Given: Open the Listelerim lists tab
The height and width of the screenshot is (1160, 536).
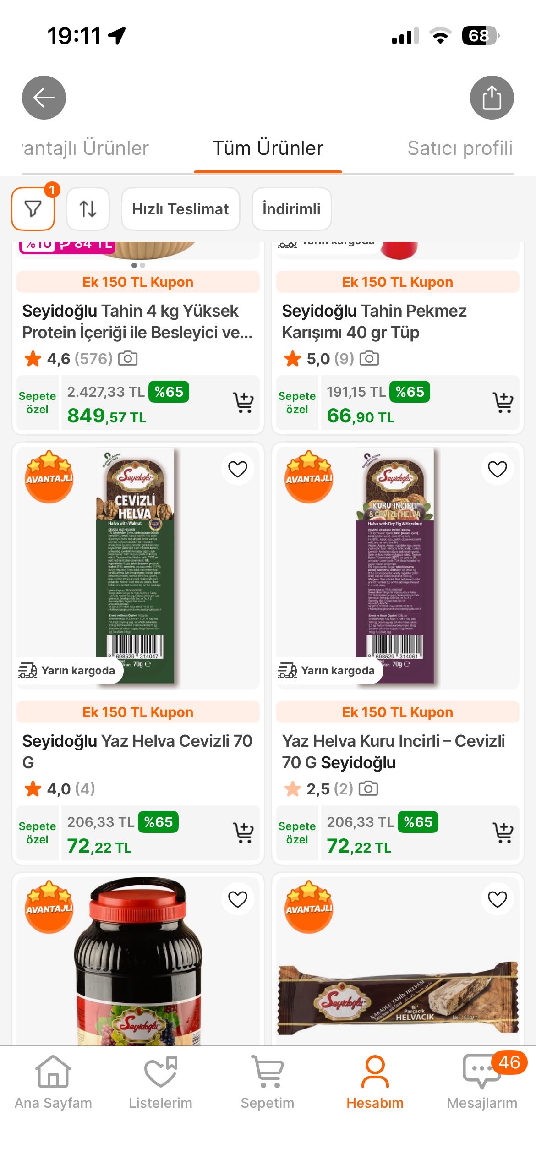Looking at the screenshot, I should pos(160,1082).
